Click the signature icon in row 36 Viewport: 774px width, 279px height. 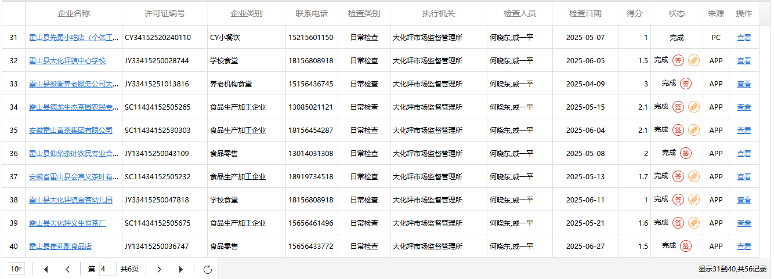(686, 153)
